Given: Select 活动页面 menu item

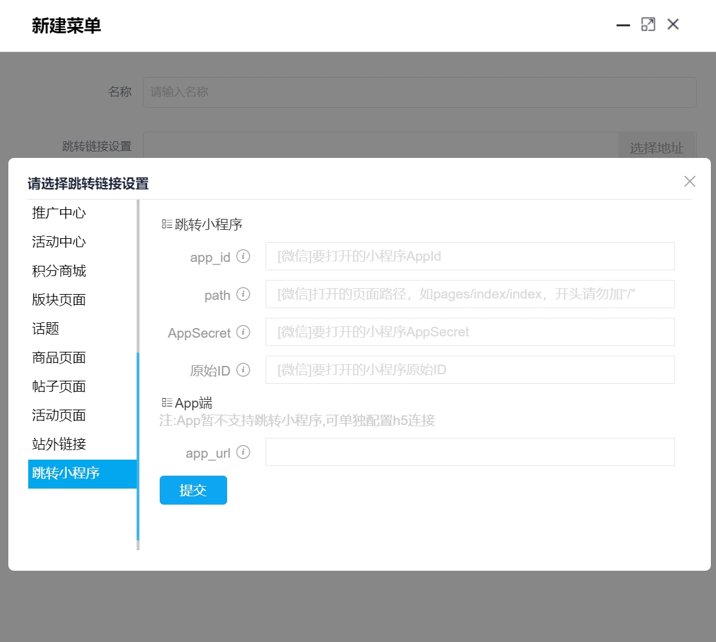Looking at the screenshot, I should (82, 415).
